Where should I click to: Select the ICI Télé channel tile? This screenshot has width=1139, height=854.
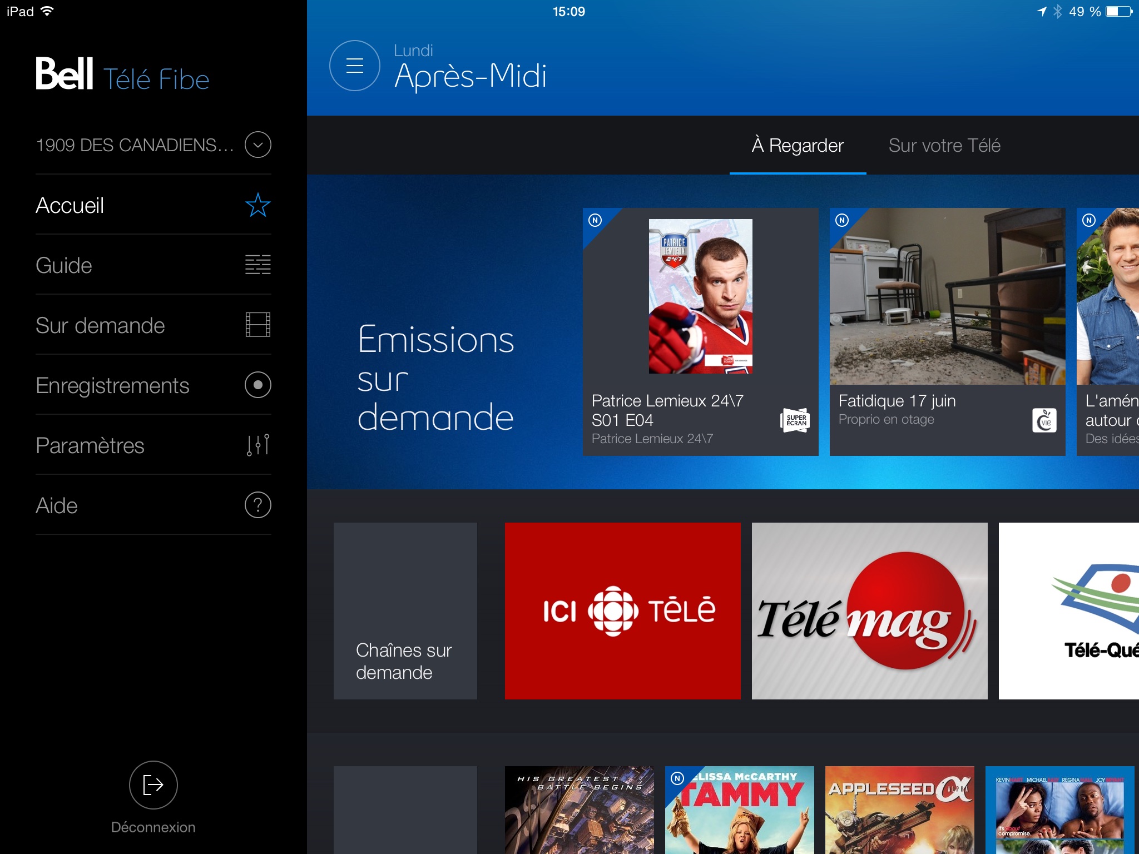pyautogui.click(x=622, y=610)
